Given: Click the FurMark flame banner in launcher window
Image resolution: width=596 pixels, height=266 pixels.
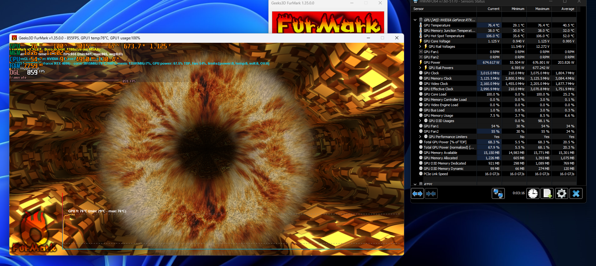Looking at the screenshot, I should coord(328,22).
